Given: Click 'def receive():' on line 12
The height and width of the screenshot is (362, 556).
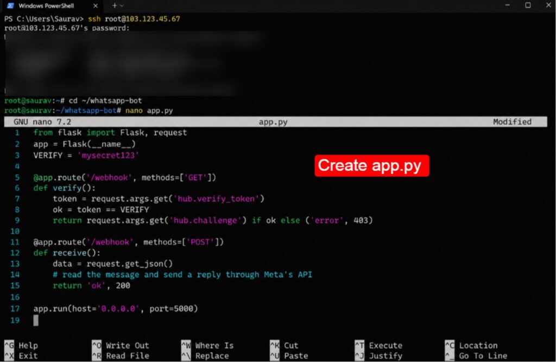Looking at the screenshot, I should [67, 253].
